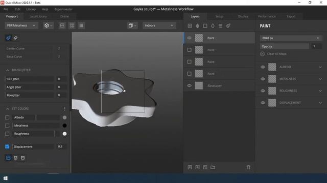Viewport: 327px width, 183px height.
Task: Hide the selected Paint layer via eye
Action: [189, 38]
